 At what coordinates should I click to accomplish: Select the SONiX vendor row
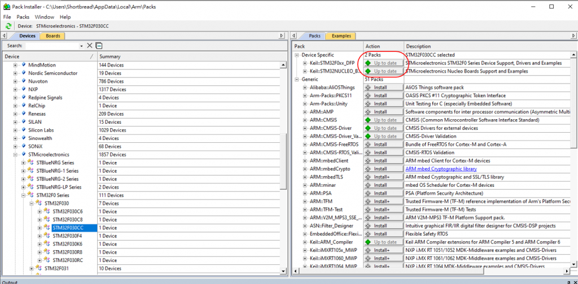pos(36,146)
